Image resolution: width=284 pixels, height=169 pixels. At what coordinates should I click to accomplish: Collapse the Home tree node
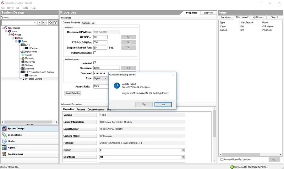(6, 31)
